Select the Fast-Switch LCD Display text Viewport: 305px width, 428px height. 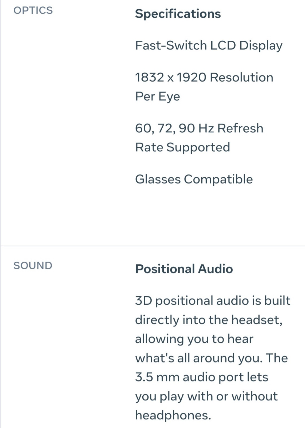coord(209,45)
